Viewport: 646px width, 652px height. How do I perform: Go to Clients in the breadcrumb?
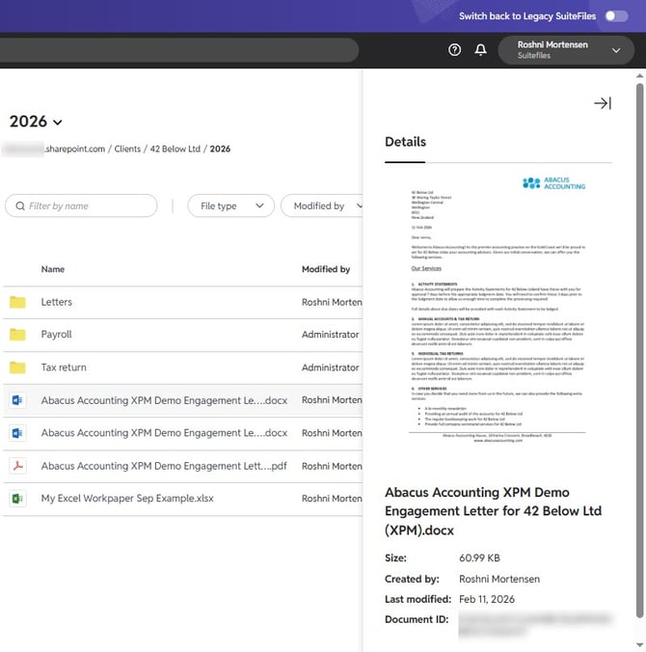[127, 149]
